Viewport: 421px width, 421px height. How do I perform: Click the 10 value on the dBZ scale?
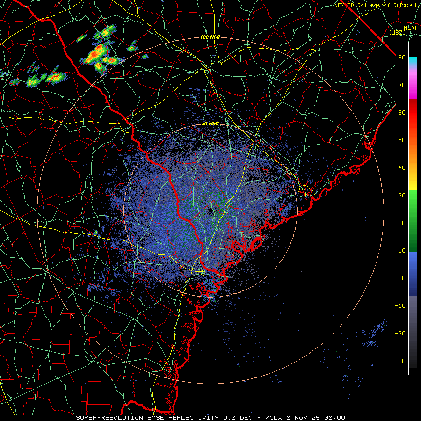402,251
